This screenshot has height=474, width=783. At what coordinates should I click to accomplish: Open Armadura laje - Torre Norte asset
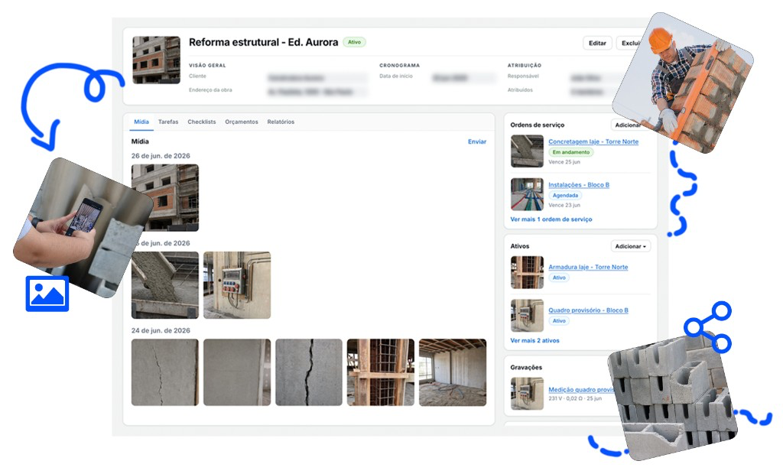[588, 268]
